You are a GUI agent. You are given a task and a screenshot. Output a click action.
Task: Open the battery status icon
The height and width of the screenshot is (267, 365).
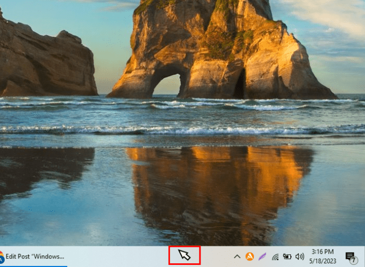click(287, 256)
